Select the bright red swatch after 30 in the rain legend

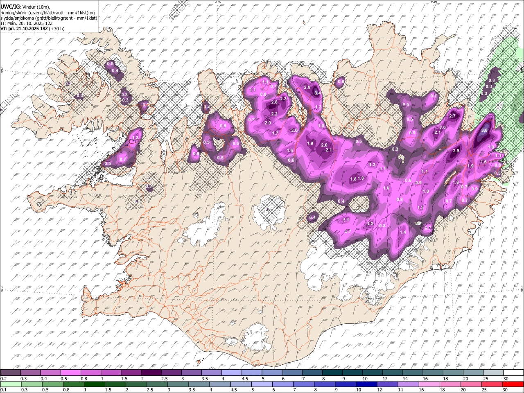513,384
